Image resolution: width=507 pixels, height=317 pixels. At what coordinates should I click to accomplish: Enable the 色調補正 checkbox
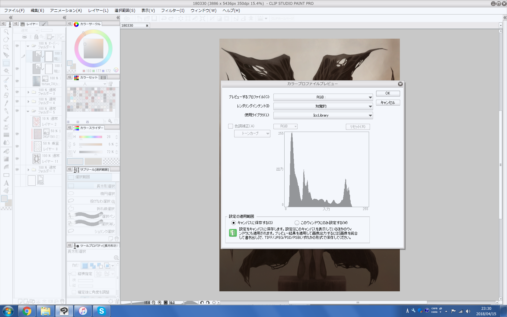coord(231,126)
